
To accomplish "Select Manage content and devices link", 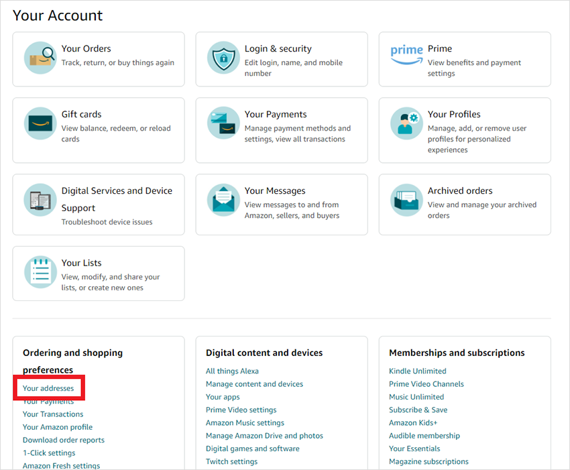I will coord(254,384).
